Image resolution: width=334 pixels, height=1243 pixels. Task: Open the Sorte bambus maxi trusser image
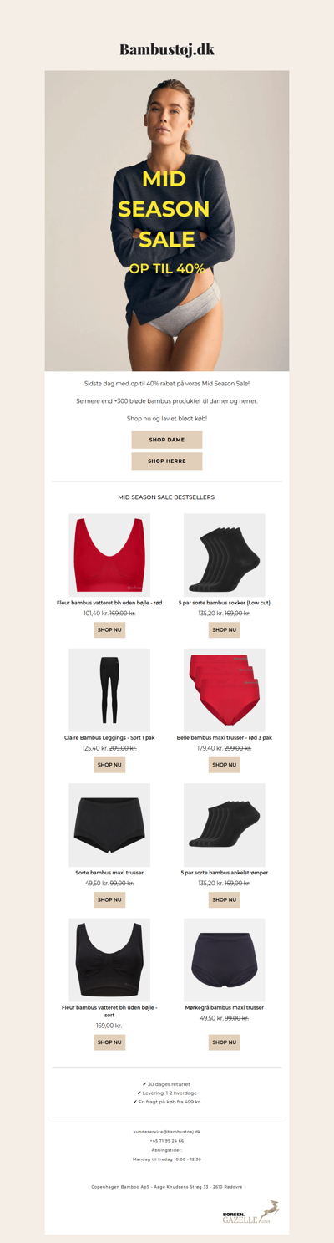click(x=109, y=824)
